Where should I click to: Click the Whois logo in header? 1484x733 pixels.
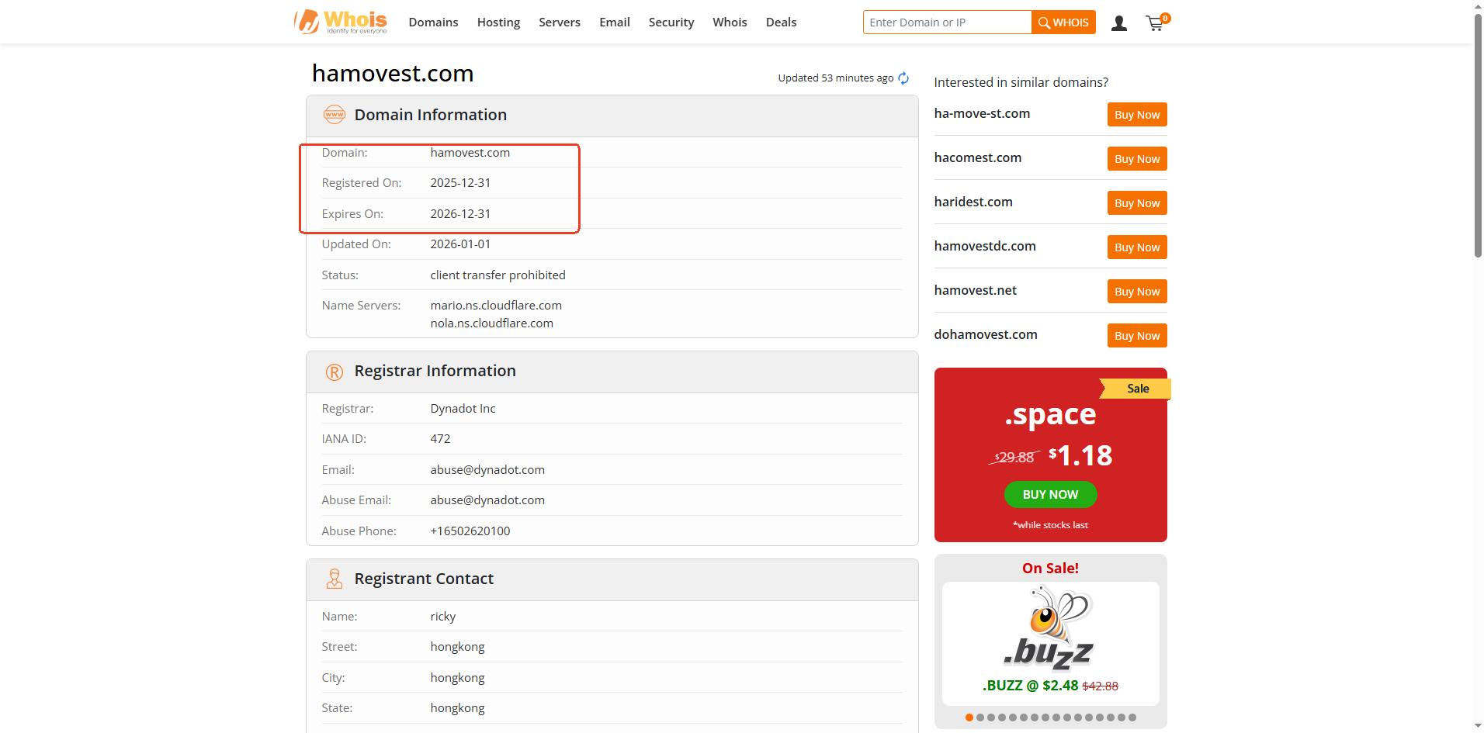[x=341, y=22]
